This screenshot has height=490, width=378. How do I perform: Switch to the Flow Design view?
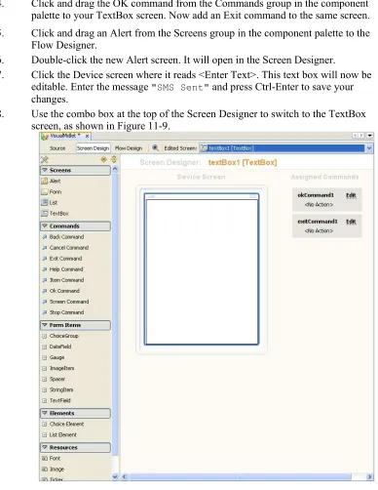pyautogui.click(x=129, y=148)
